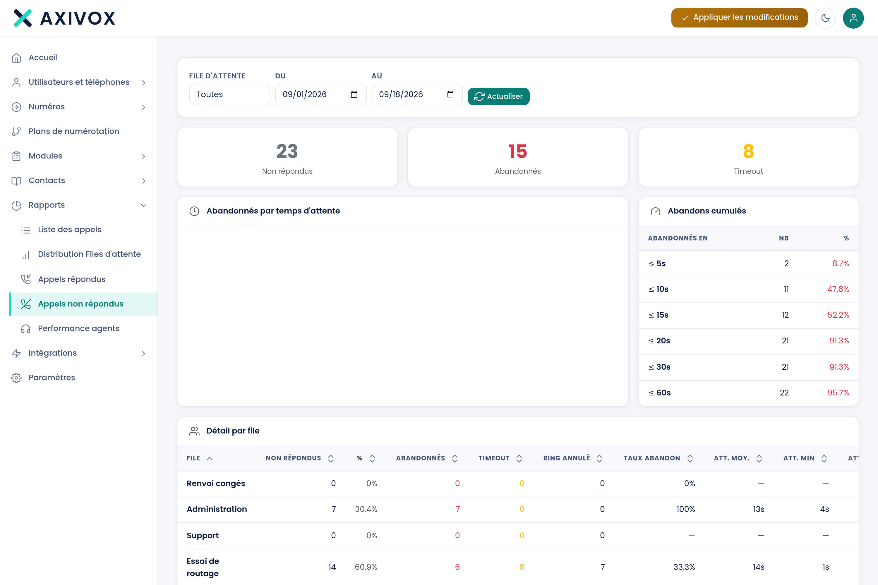878x585 pixels.
Task: Click the arrow-circle icon beside Numéros
Action: pos(16,107)
